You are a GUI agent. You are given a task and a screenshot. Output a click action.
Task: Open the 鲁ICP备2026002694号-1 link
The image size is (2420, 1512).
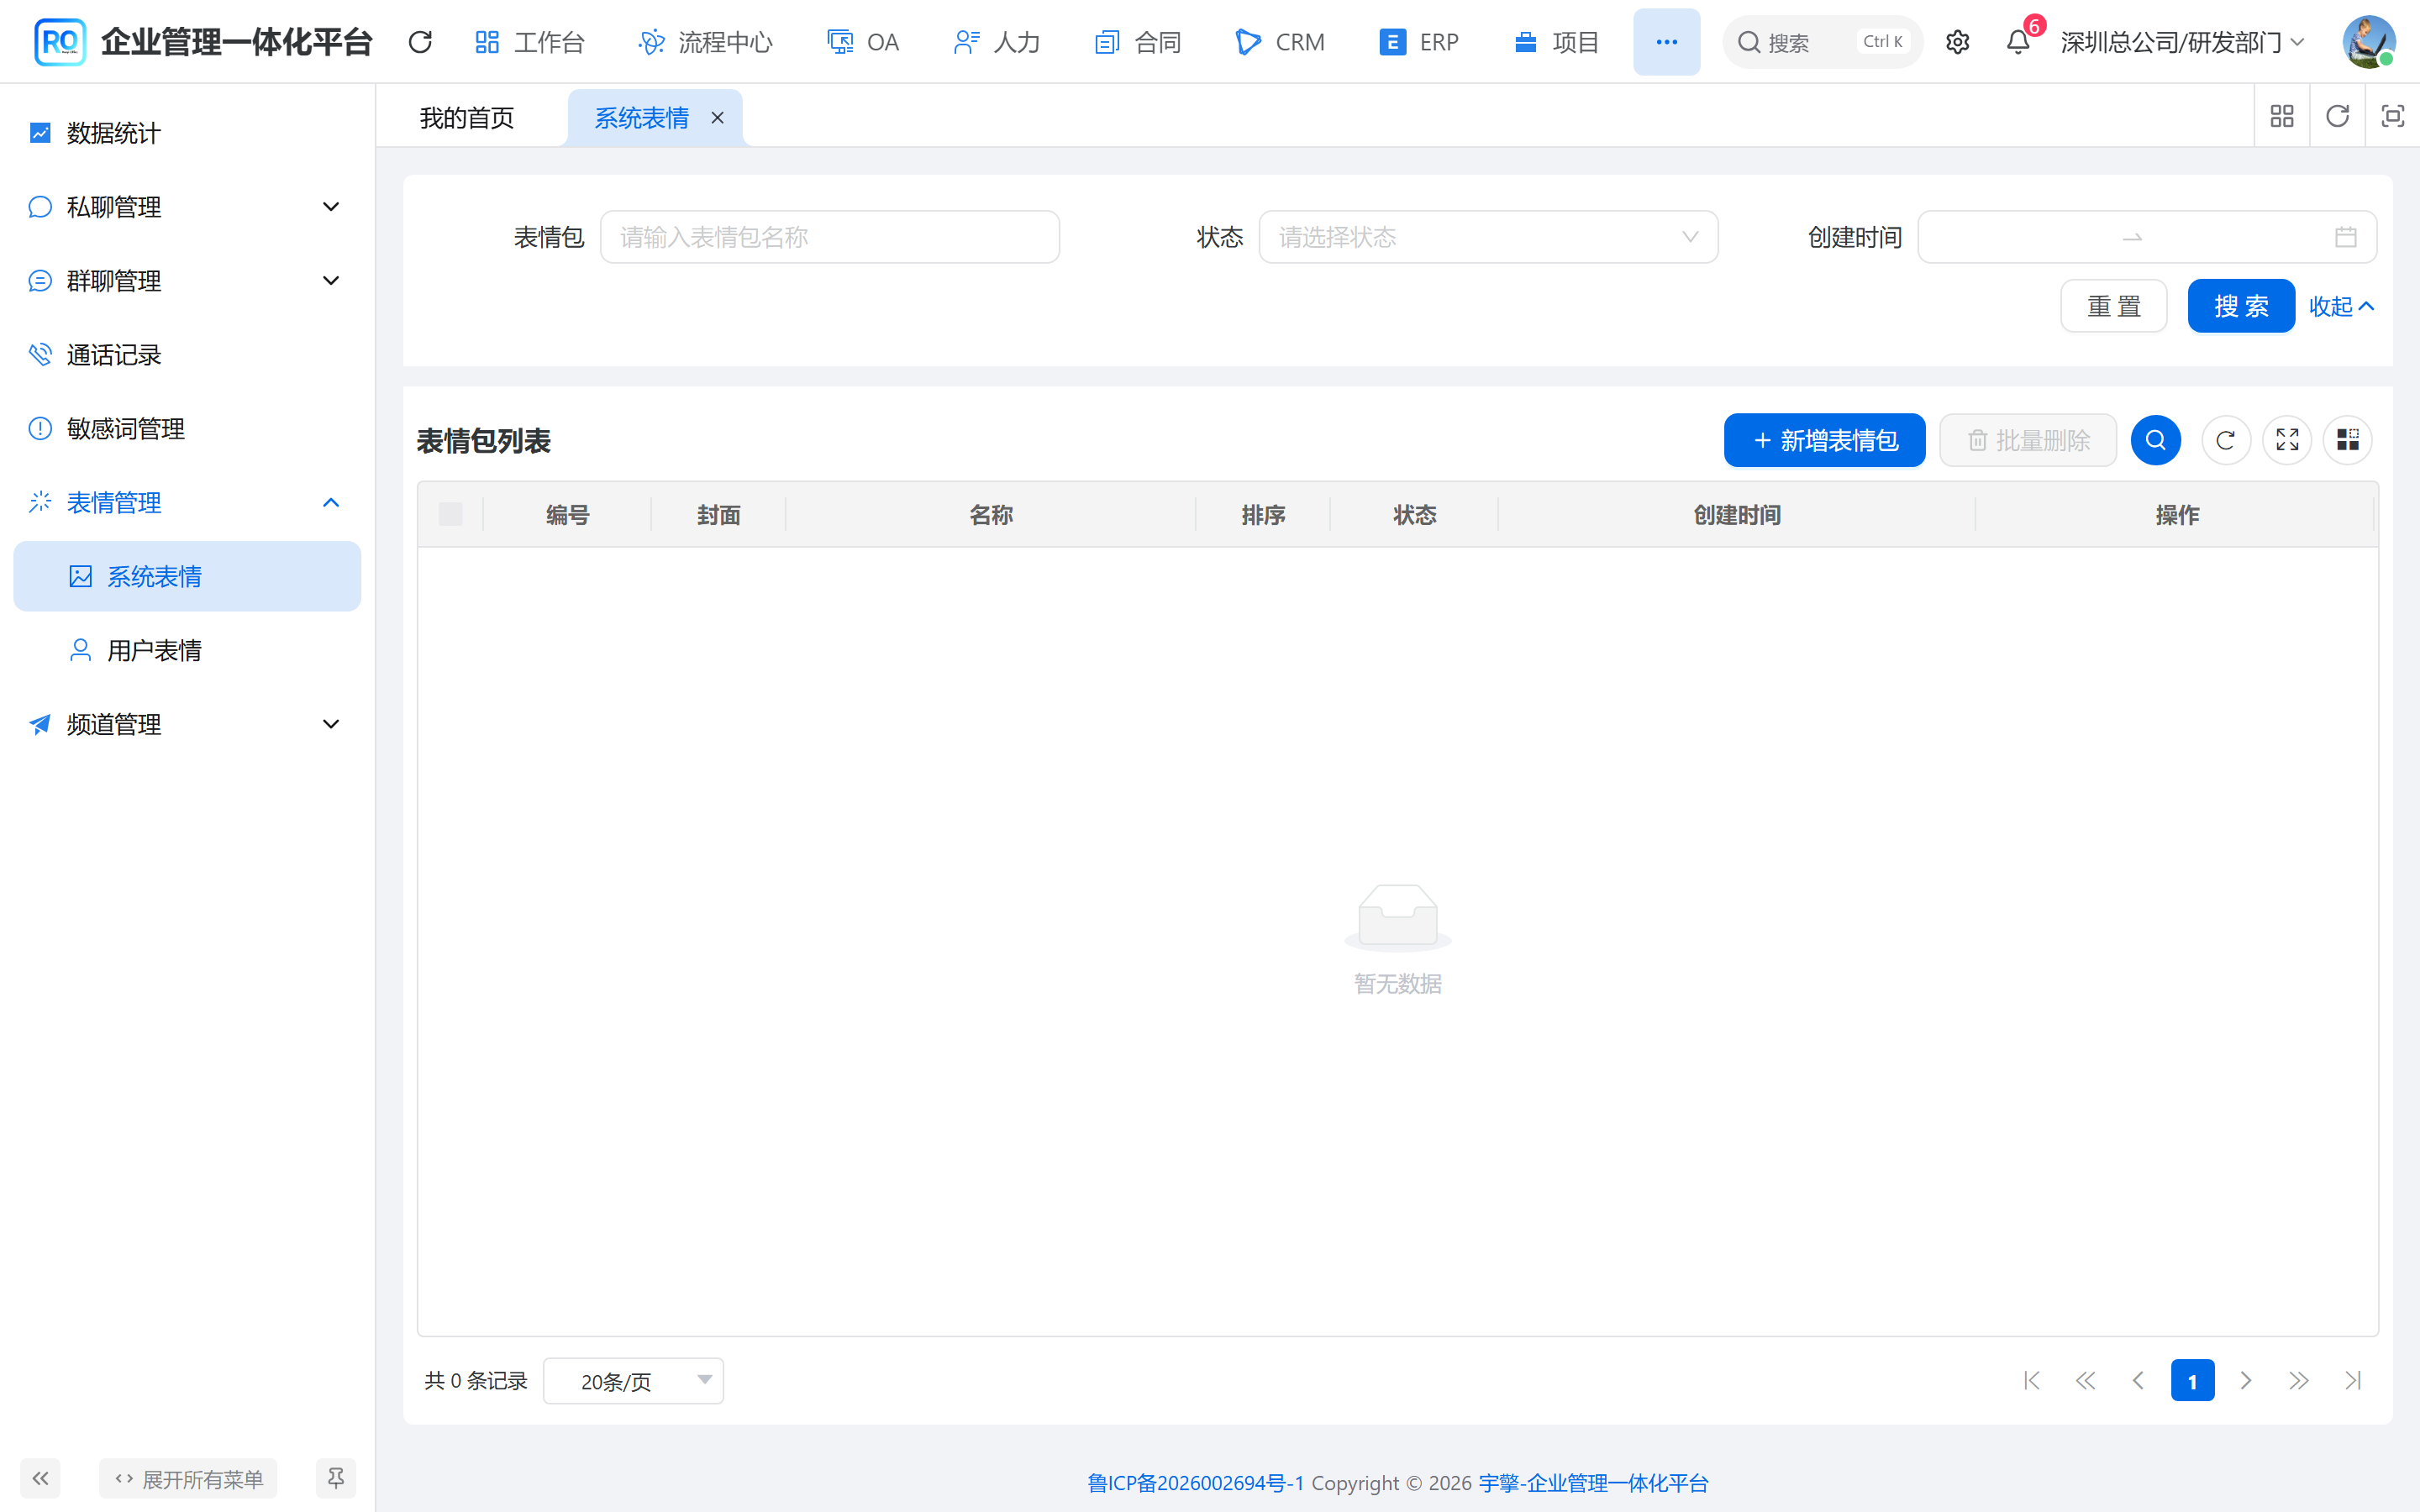1195,1483
